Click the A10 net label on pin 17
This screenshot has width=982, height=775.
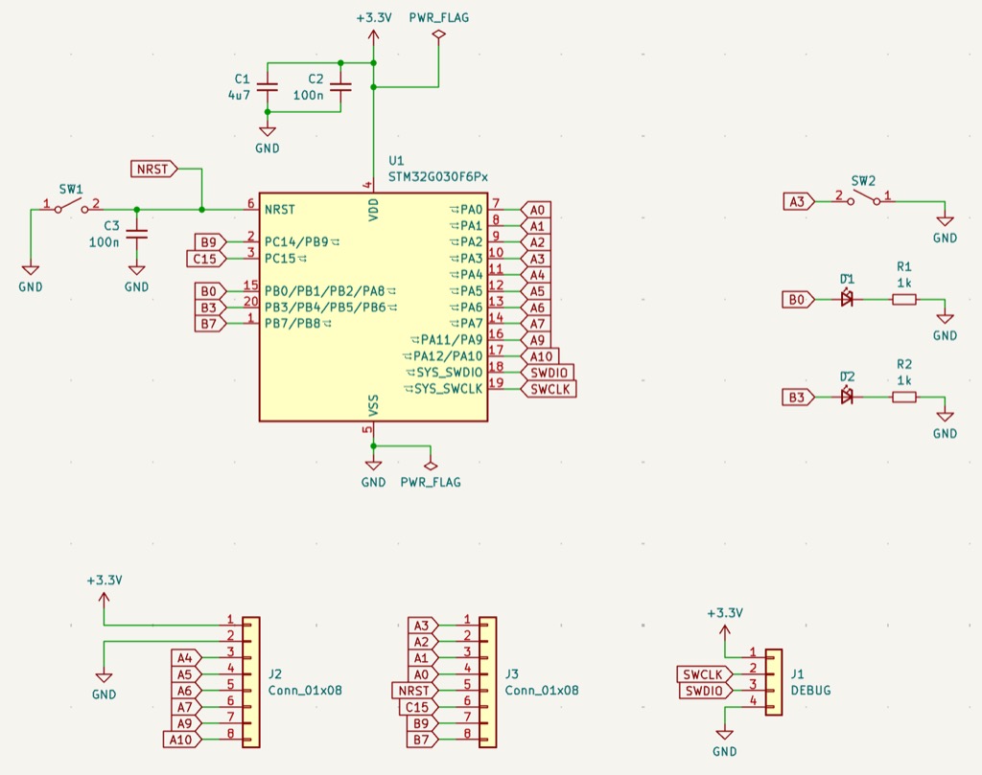(x=540, y=356)
